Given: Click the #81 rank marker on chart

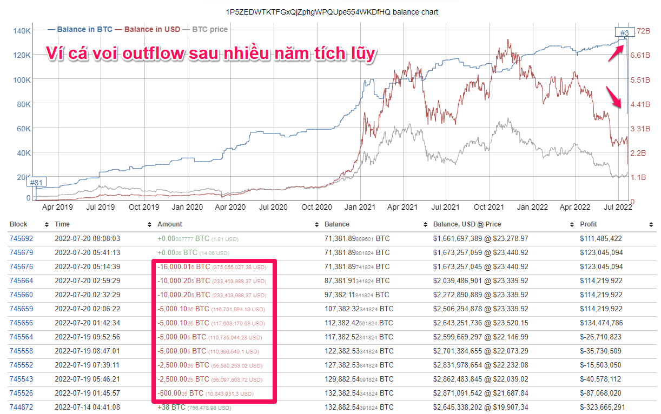Looking at the screenshot, I should (36, 183).
